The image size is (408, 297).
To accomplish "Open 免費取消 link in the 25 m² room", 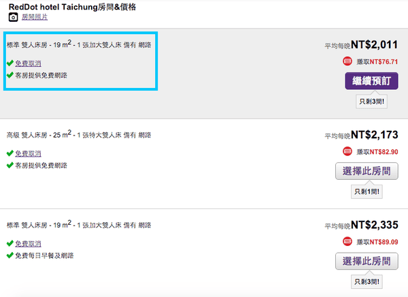I will click(x=28, y=153).
